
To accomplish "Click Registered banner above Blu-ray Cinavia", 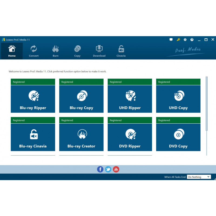I will coord(33,120).
